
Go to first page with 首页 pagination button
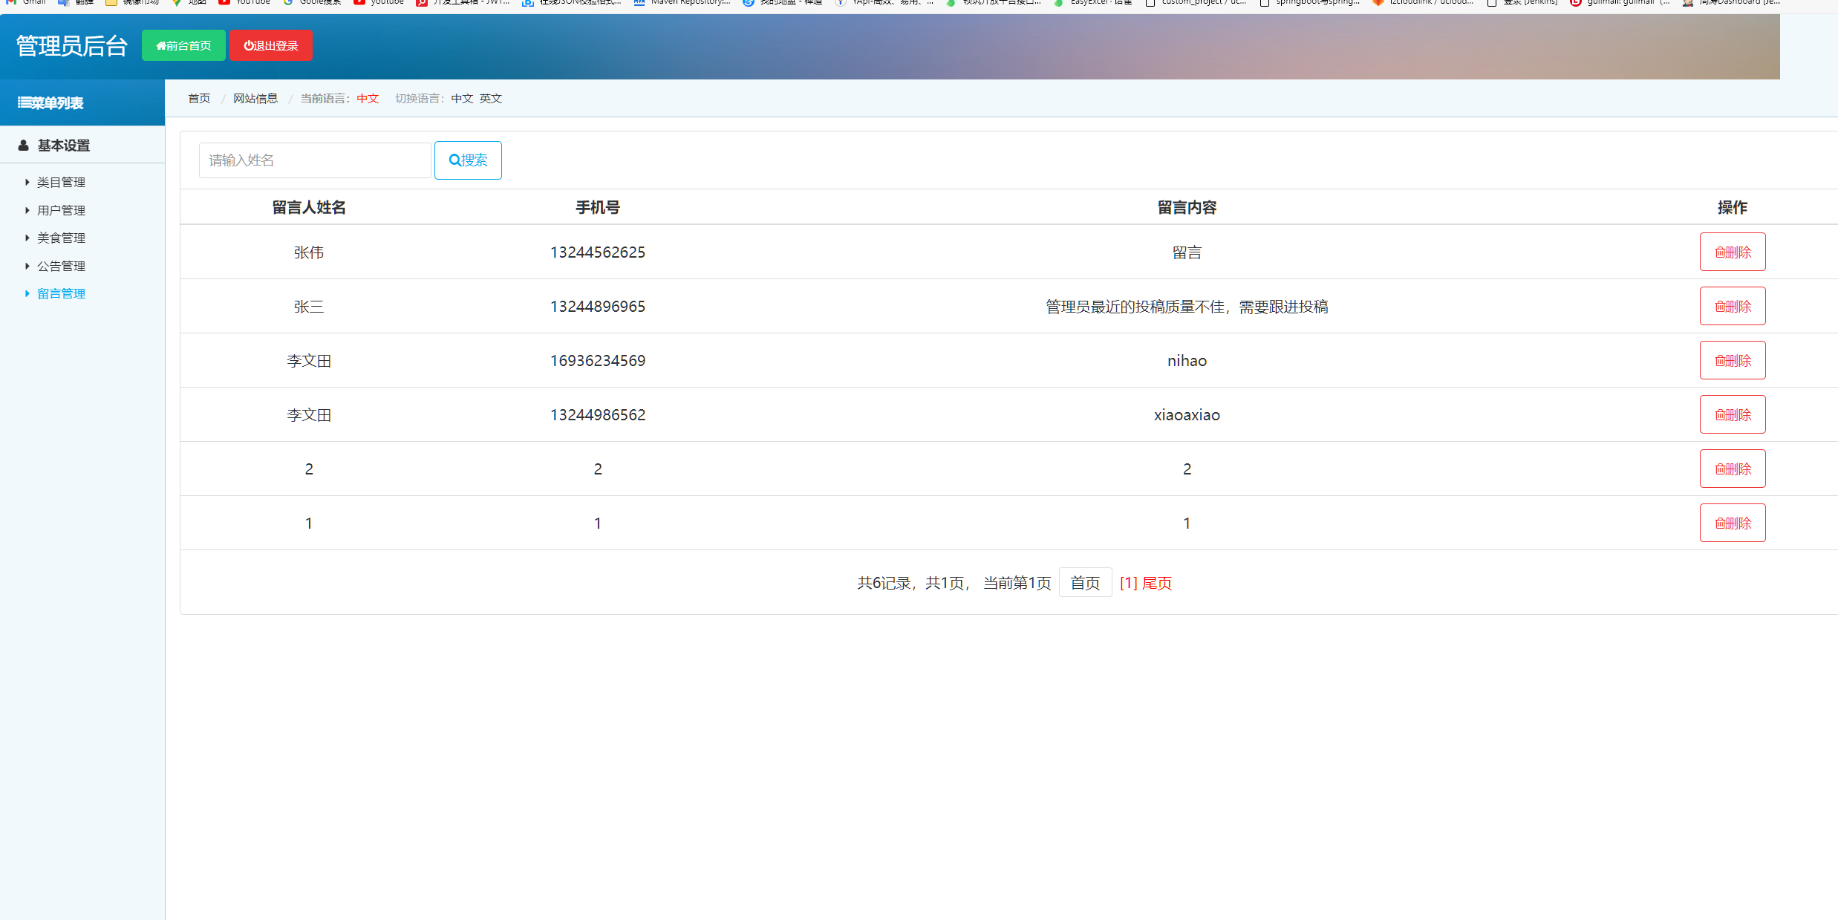tap(1085, 583)
